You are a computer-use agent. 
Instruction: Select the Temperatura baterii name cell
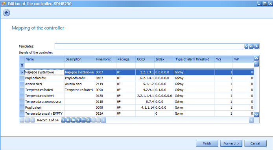[44, 90]
